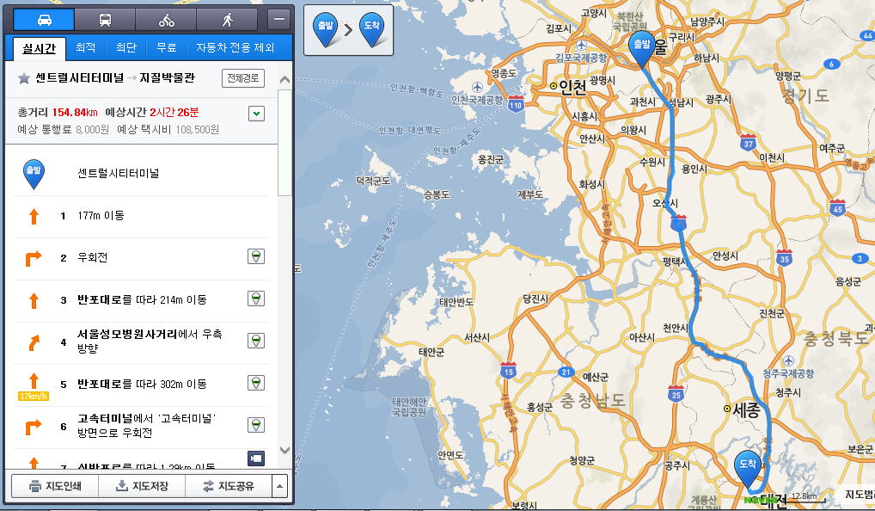Click the 태안해안 국립공원 label on map
875x511 pixels.
point(409,407)
